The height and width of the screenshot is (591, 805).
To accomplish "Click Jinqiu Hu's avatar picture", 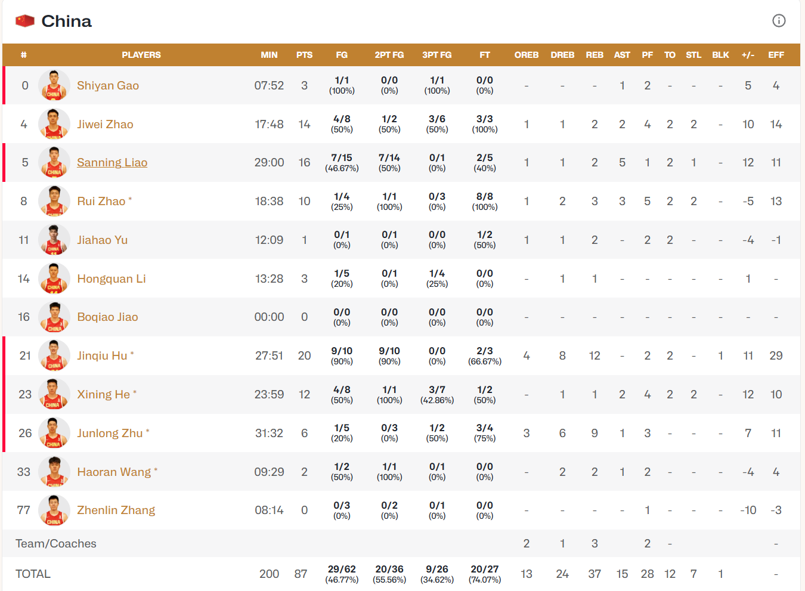I will (x=54, y=355).
